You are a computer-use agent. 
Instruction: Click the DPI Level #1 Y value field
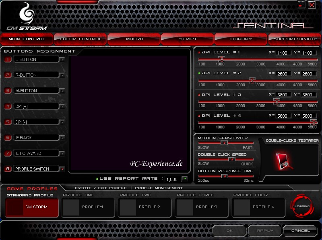(309, 53)
